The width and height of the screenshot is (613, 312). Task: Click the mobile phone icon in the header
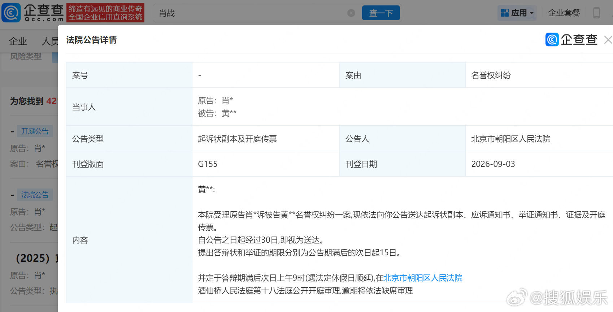pyautogui.click(x=596, y=13)
